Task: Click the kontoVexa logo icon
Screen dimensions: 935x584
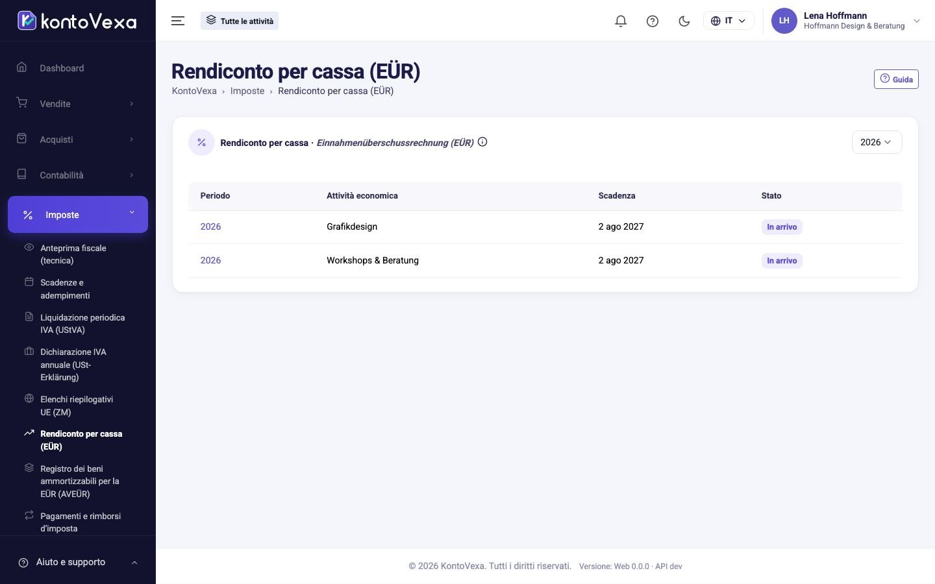Action: [x=27, y=21]
